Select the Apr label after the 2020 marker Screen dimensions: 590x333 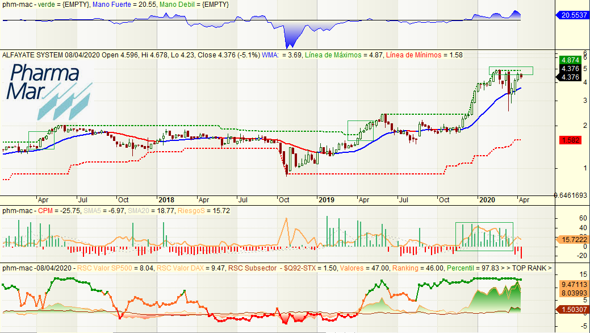(x=524, y=200)
